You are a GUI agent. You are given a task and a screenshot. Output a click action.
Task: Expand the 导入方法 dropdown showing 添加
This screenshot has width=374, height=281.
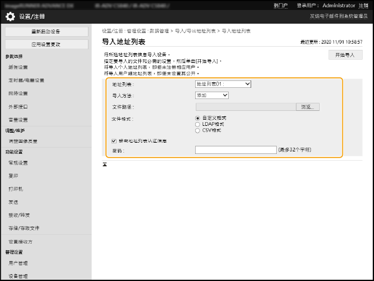pyautogui.click(x=212, y=95)
